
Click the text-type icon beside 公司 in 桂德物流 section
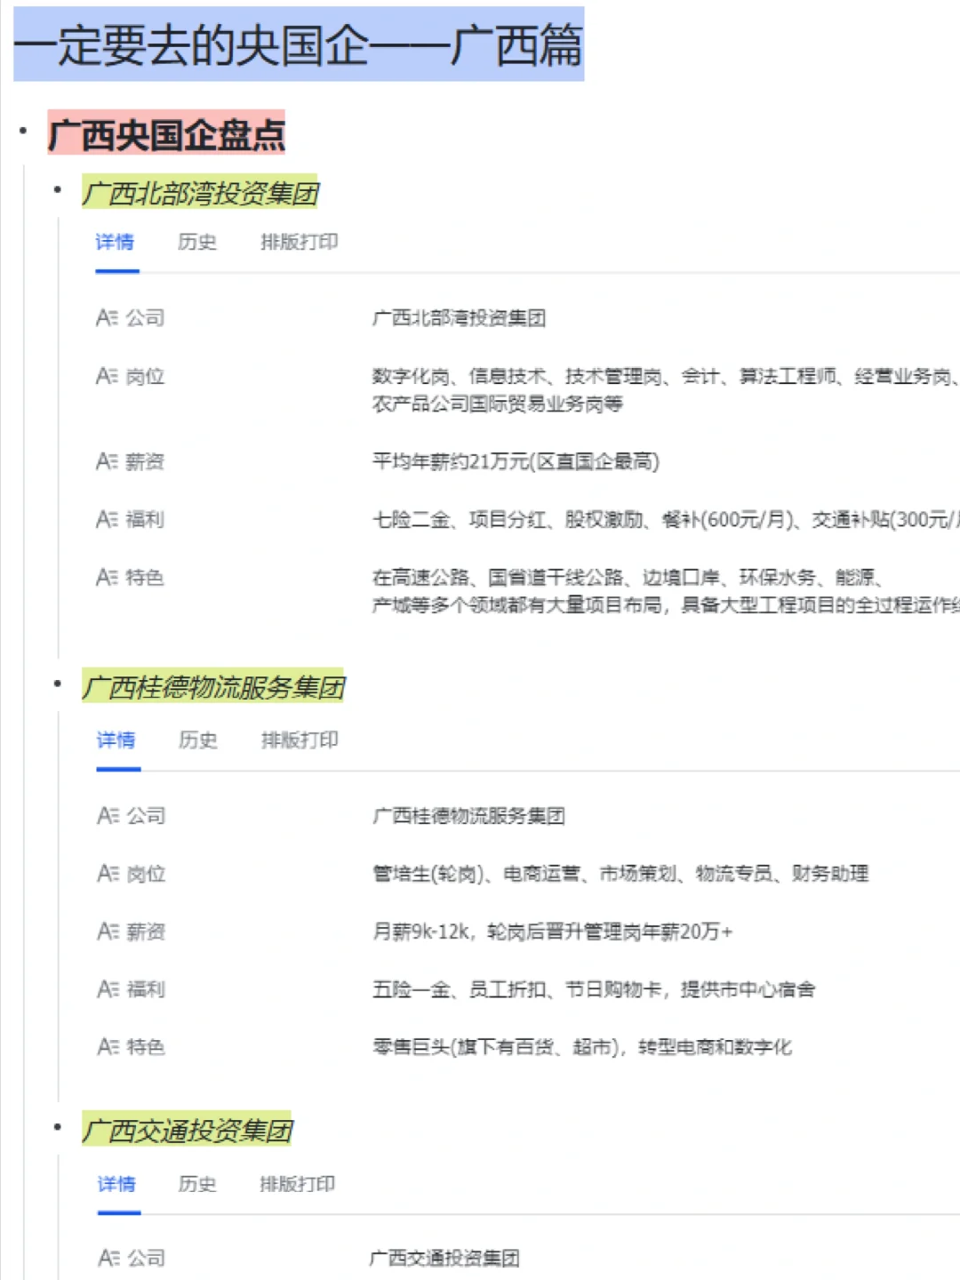[108, 815]
